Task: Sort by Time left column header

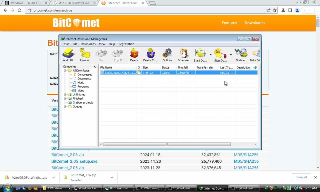Action: tap(186, 67)
